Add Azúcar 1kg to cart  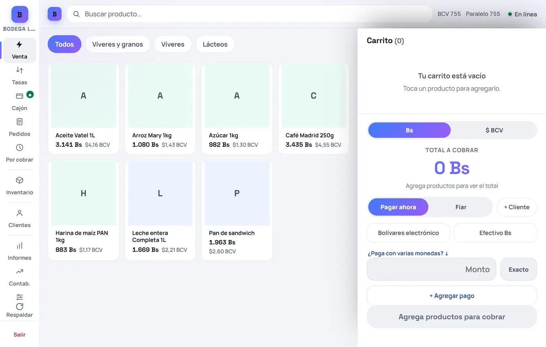click(x=237, y=108)
